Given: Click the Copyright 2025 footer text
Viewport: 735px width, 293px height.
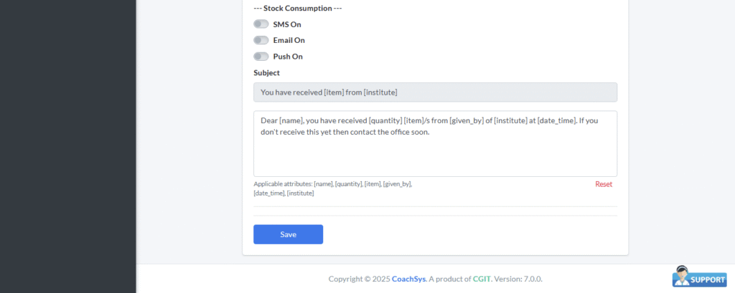Looking at the screenshot, I should click(x=359, y=279).
